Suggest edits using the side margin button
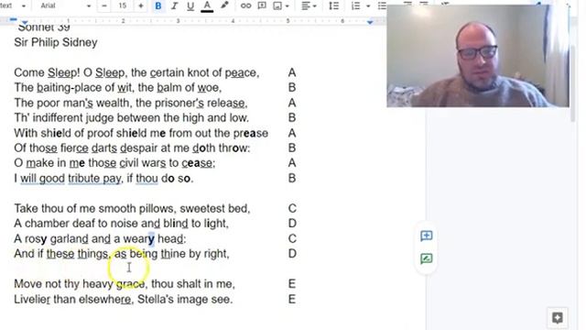Image resolution: width=586 pixels, height=330 pixels. (x=426, y=258)
